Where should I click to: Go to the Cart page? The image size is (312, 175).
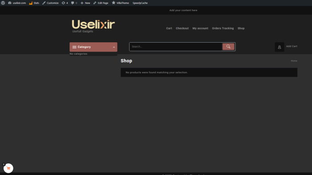(169, 28)
